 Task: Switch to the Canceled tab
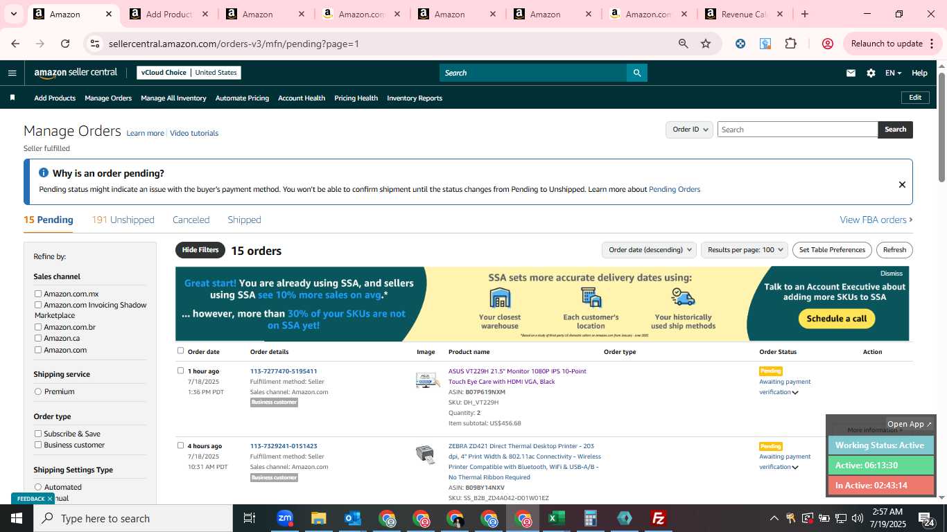point(191,220)
